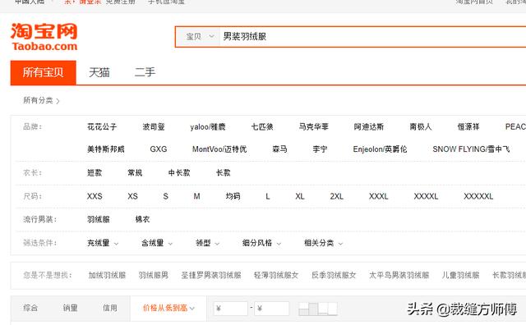Viewport: 526px width, 325px height.
Task: Choose size L
Action: coord(268,196)
